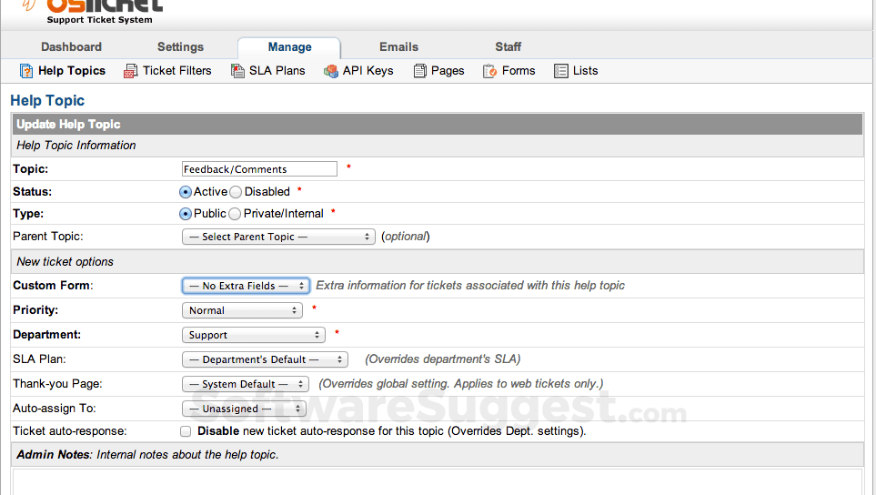Click the Lists icon

pos(561,71)
